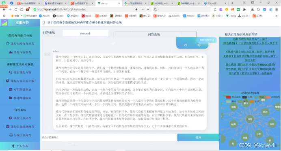Open the News bookmark
Image resolution: width=281 pixels, height=151 pixels.
coord(86,16)
